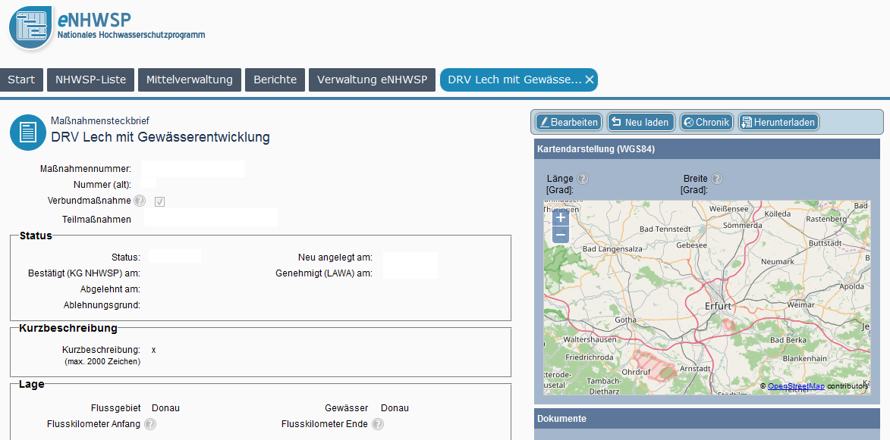The width and height of the screenshot is (890, 440).
Task: Close the DRV Lech tab
Action: pyautogui.click(x=590, y=80)
